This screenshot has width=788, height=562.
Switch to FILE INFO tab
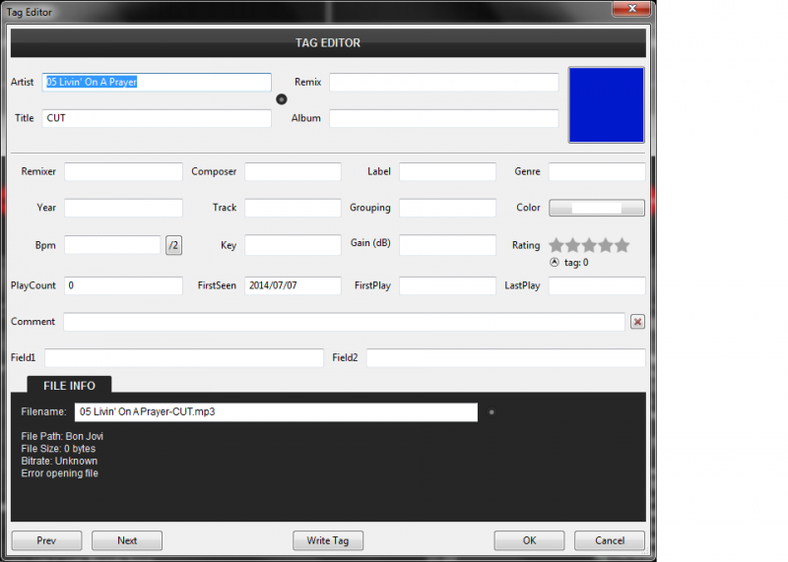coord(69,385)
